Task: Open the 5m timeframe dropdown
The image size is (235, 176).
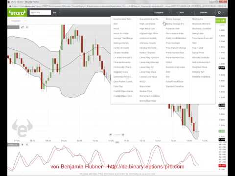Action: (x=56, y=13)
